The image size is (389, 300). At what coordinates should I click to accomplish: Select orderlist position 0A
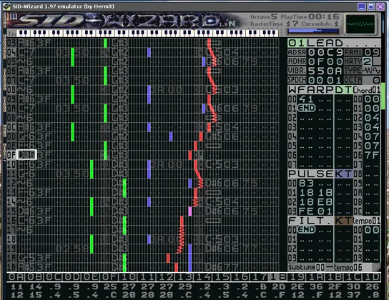point(16,276)
